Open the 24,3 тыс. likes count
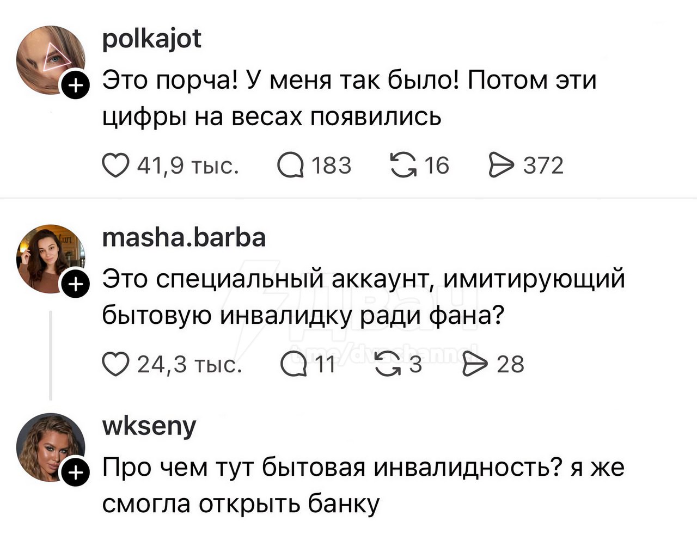 tap(189, 364)
